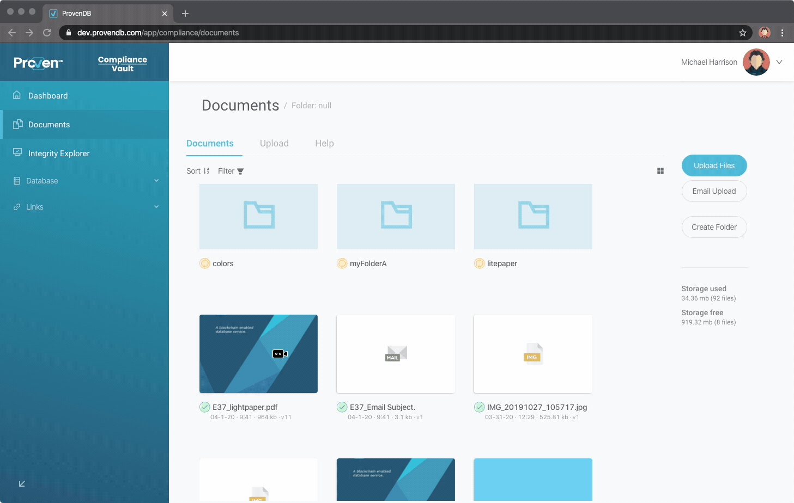Open the Filter options
The image size is (794, 503).
(231, 171)
